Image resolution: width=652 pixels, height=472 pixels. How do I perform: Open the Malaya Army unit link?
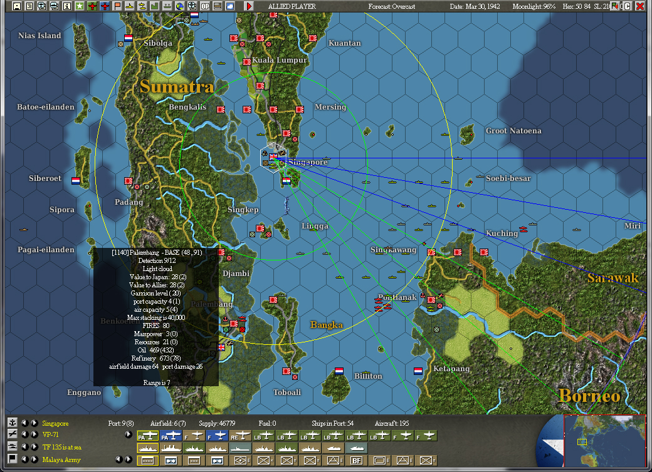click(61, 459)
